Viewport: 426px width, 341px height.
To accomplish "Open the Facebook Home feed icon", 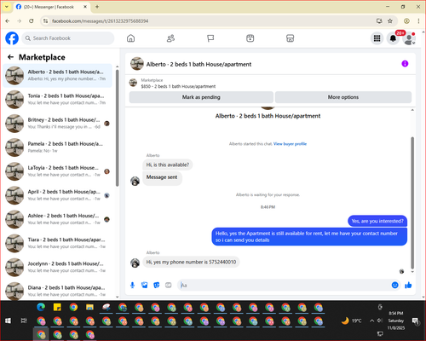I will click(x=130, y=38).
